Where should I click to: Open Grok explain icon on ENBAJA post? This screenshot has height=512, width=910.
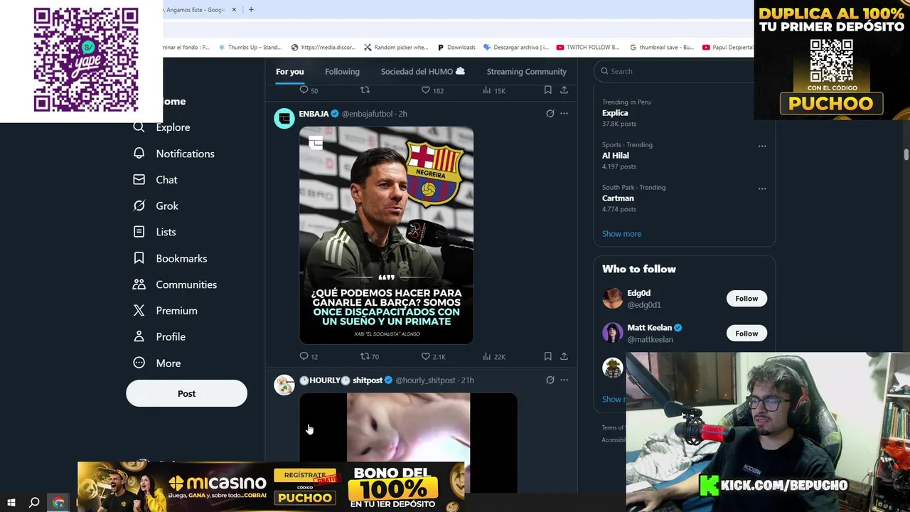click(550, 114)
